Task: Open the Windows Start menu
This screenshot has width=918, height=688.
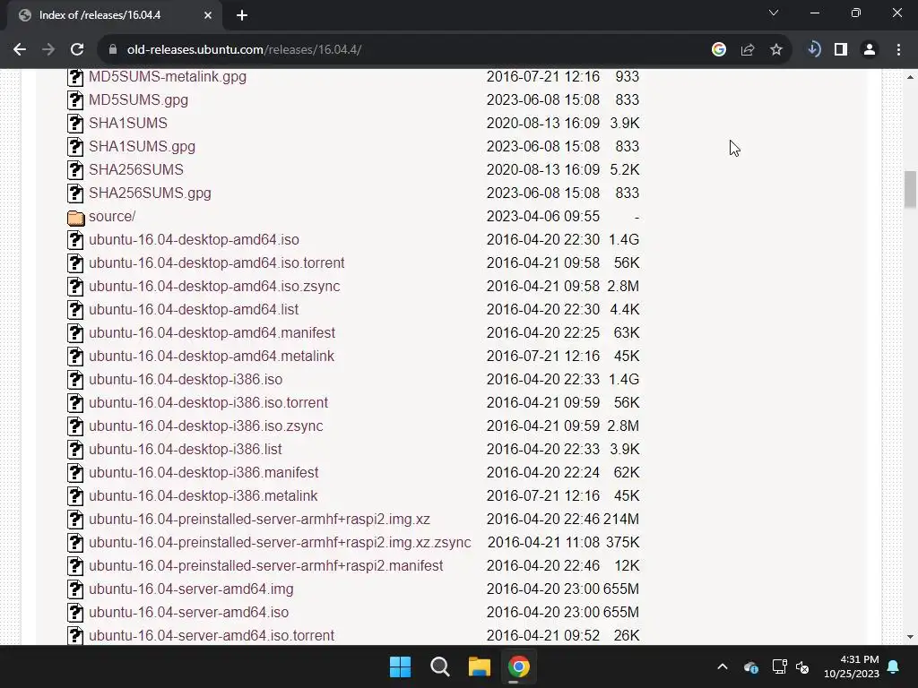Action: [x=401, y=666]
